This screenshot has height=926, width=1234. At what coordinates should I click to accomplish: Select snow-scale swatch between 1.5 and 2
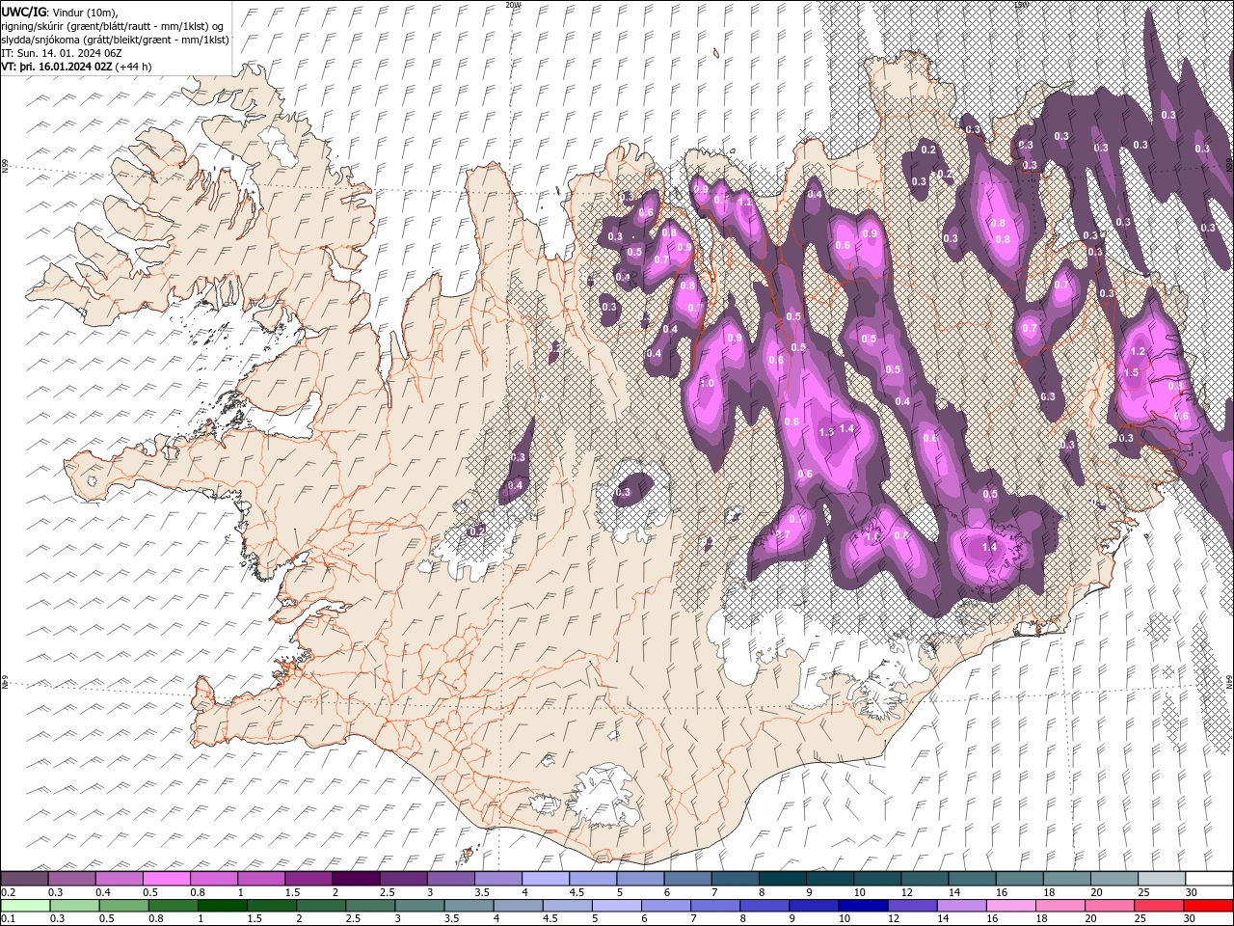point(308,879)
